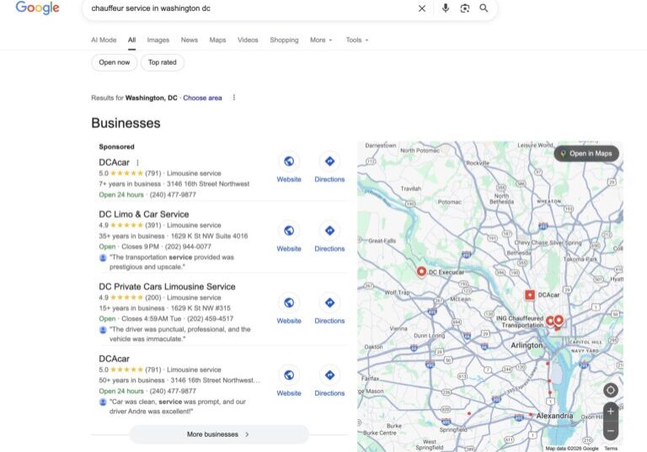
Task: Get Directions icon for DC Private Cars Limousine
Action: click(x=329, y=303)
